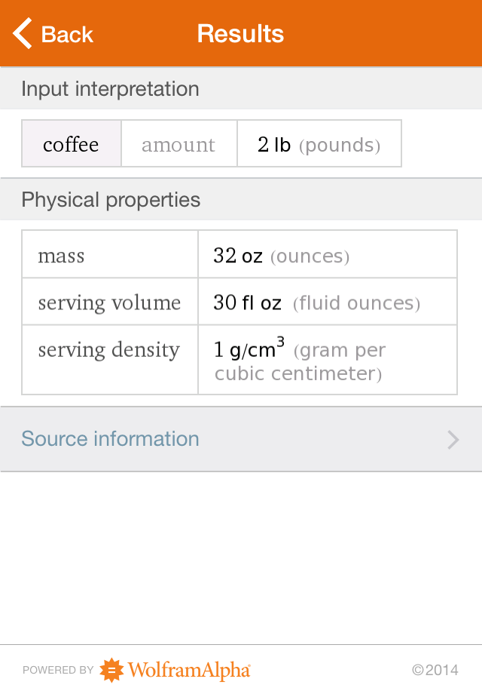Select the Physical properties section header
The height and width of the screenshot is (694, 482).
coord(111,200)
